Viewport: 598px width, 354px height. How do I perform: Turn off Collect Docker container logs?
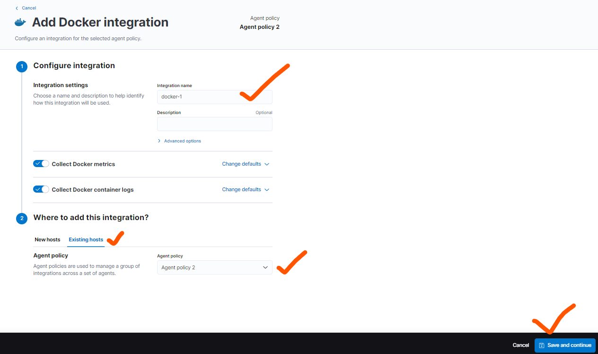click(x=41, y=189)
